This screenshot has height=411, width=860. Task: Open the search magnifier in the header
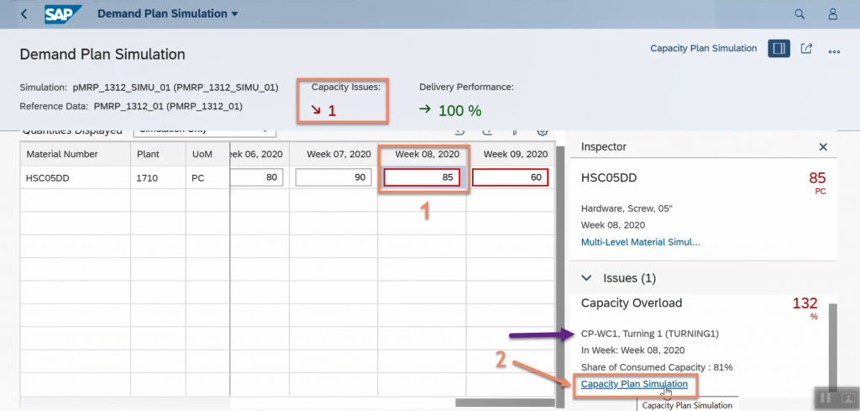tap(800, 14)
